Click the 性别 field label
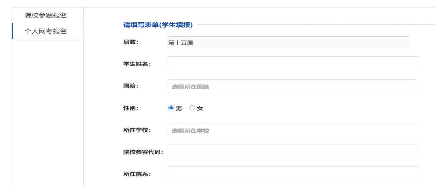Viewport: 435px width, 186px height. pos(131,108)
